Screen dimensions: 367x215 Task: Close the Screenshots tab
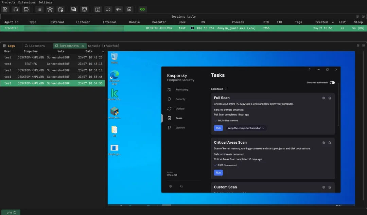pos(83,46)
